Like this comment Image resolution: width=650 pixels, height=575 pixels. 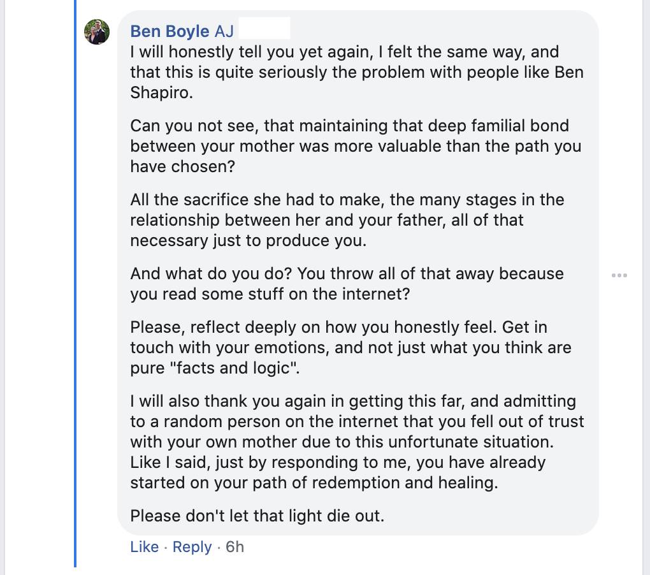[x=144, y=547]
